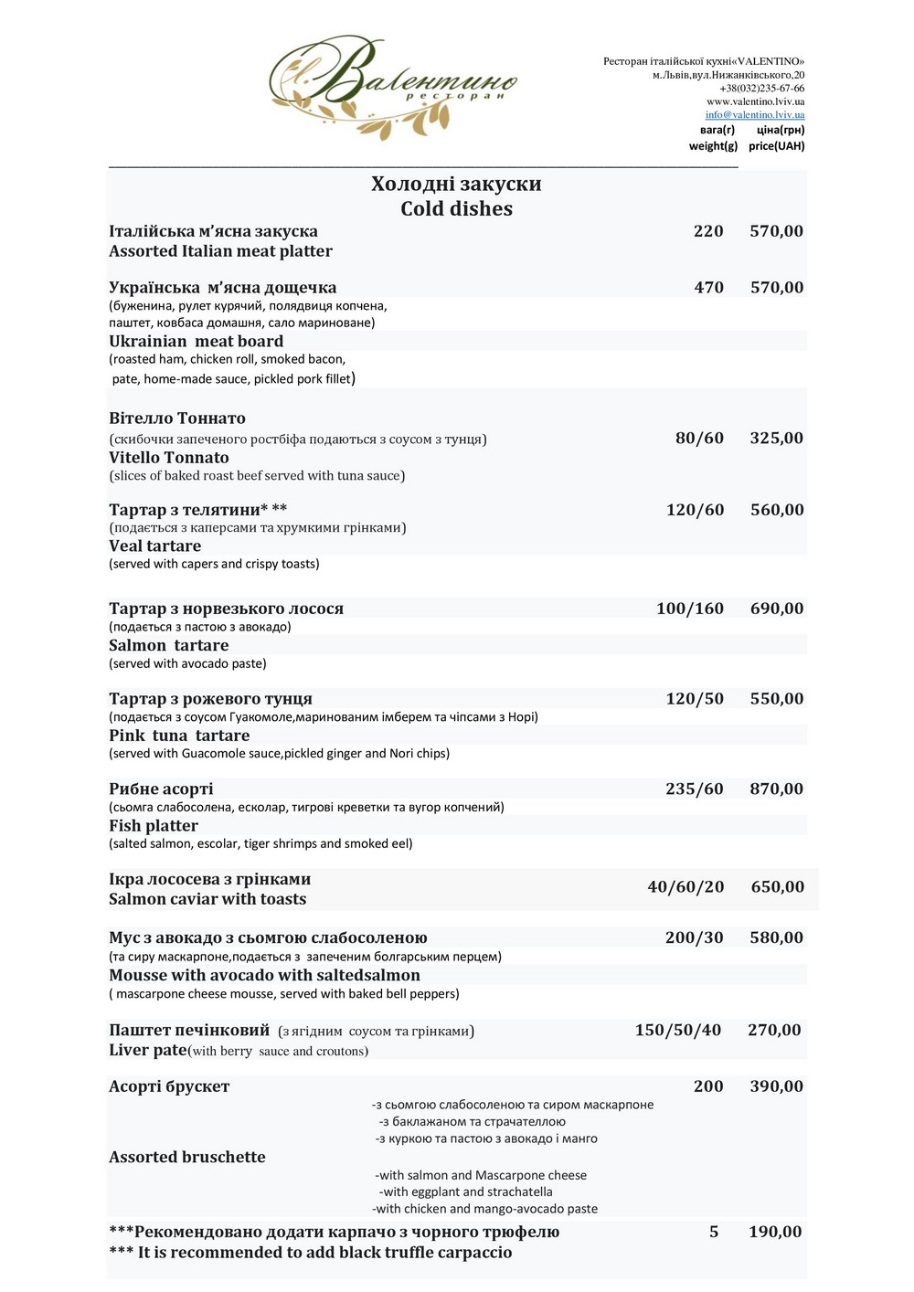Screen dimensions: 914x1292
Task: Select the restaurant phone number text
Action: click(x=761, y=88)
